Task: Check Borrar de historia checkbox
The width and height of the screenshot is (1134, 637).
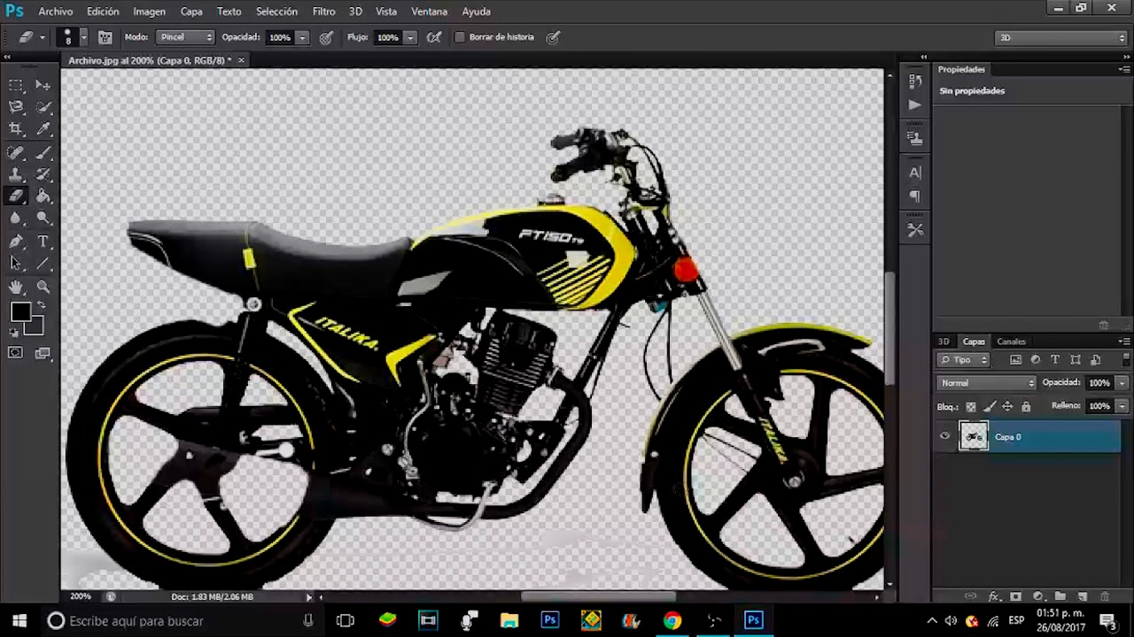Action: [459, 37]
